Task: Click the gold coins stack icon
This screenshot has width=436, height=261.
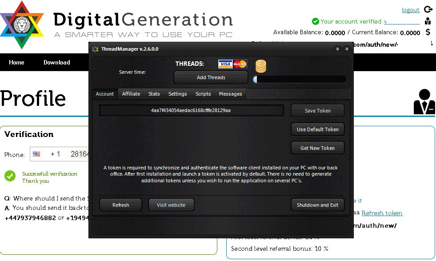Action: click(261, 66)
